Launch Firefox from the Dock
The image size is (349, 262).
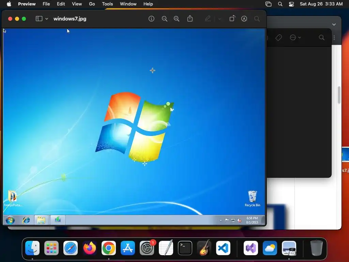pyautogui.click(x=90, y=248)
